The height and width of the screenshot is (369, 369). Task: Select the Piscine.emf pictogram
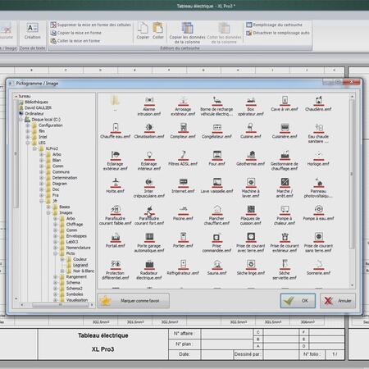183,213
